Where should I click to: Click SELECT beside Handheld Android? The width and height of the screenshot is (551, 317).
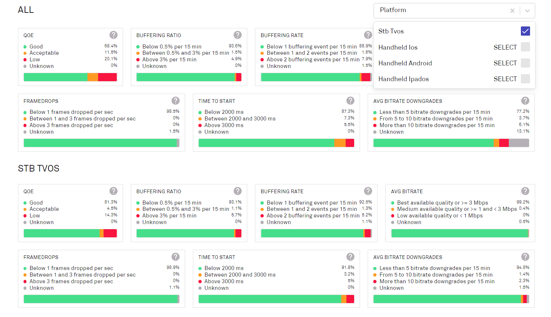pyautogui.click(x=505, y=63)
